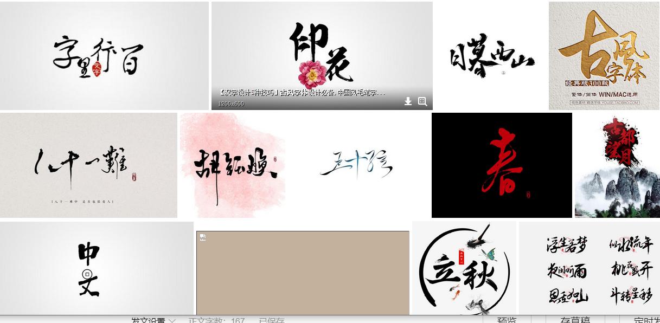Image resolution: width=660 pixels, height=323 pixels.
Task: Select the 日暮西山 calligraphy image
Action: [x=491, y=54]
